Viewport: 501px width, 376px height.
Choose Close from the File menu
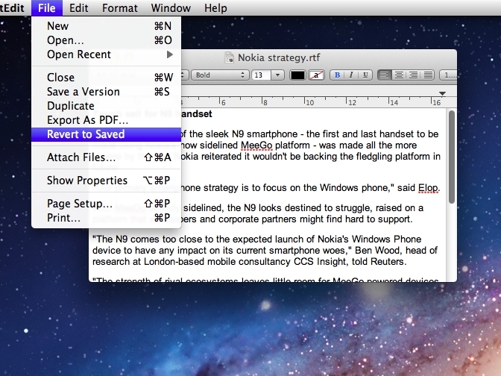[x=106, y=78]
